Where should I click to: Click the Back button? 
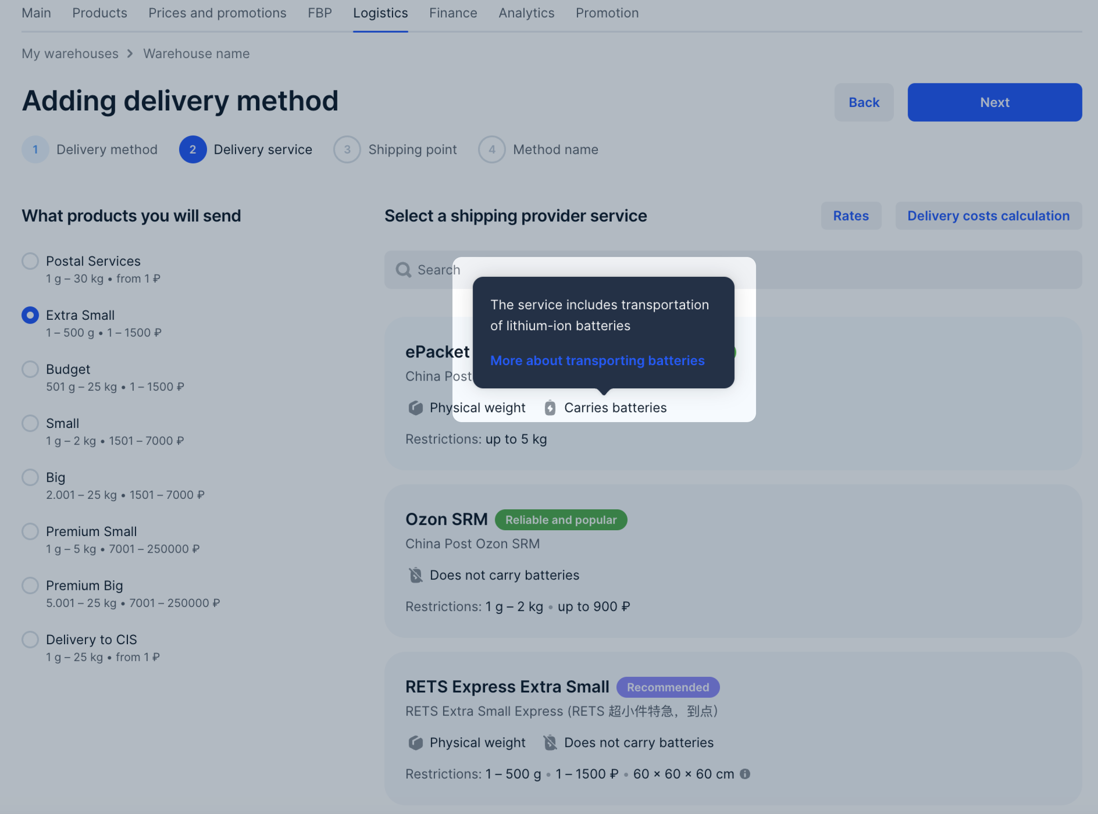click(863, 102)
